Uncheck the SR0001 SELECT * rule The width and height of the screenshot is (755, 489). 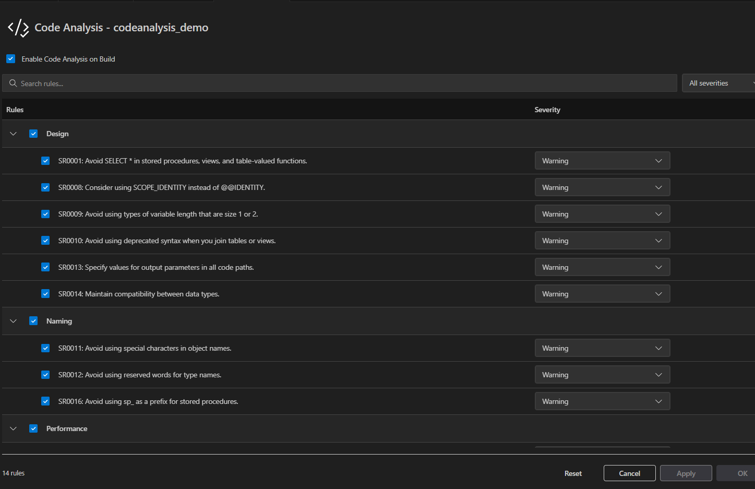tap(45, 160)
